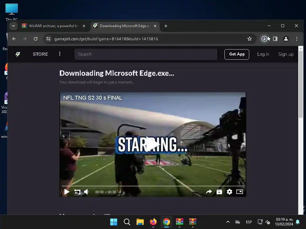Go back to previous page
The image size is (306, 229).
[x=14, y=39]
